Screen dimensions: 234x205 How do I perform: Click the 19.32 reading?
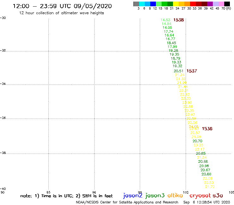(177, 66)
